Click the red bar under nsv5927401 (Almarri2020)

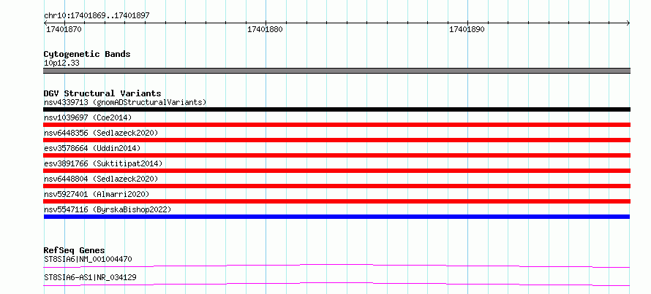[x=336, y=201]
